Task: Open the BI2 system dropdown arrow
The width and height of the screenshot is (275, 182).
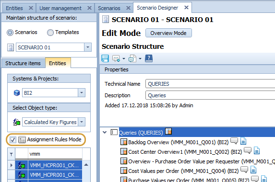Action: tap(82, 93)
